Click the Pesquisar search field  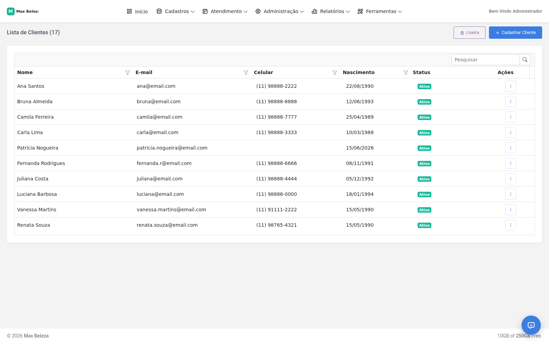pos(486,60)
